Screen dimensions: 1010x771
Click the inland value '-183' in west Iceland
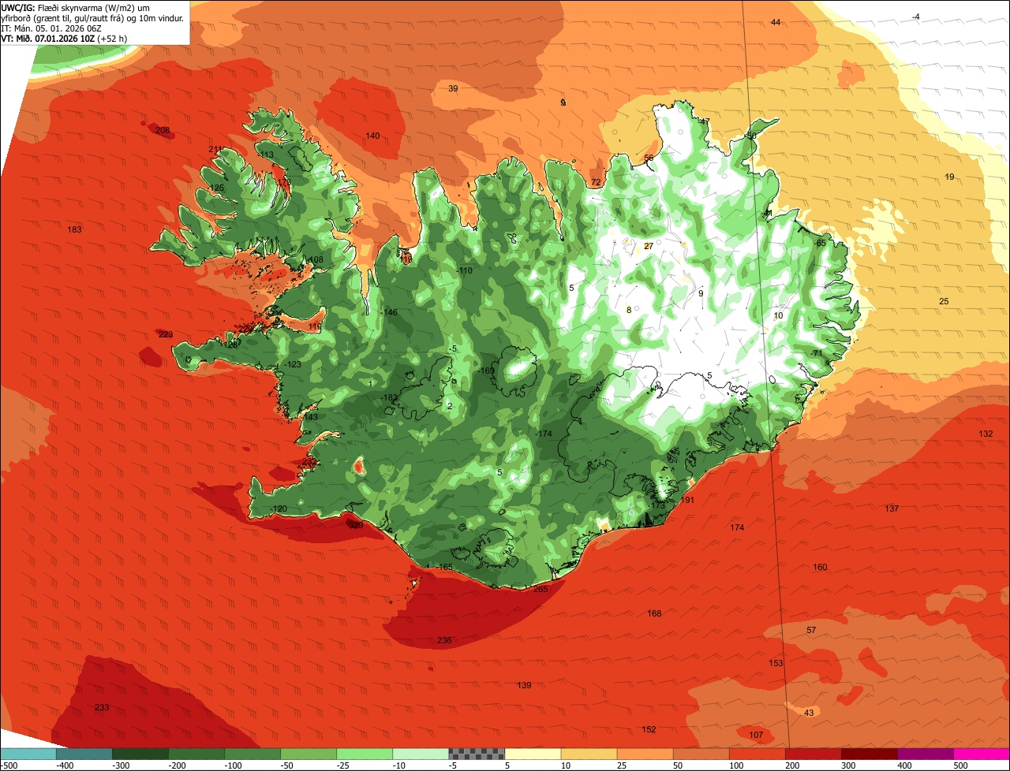click(x=390, y=397)
